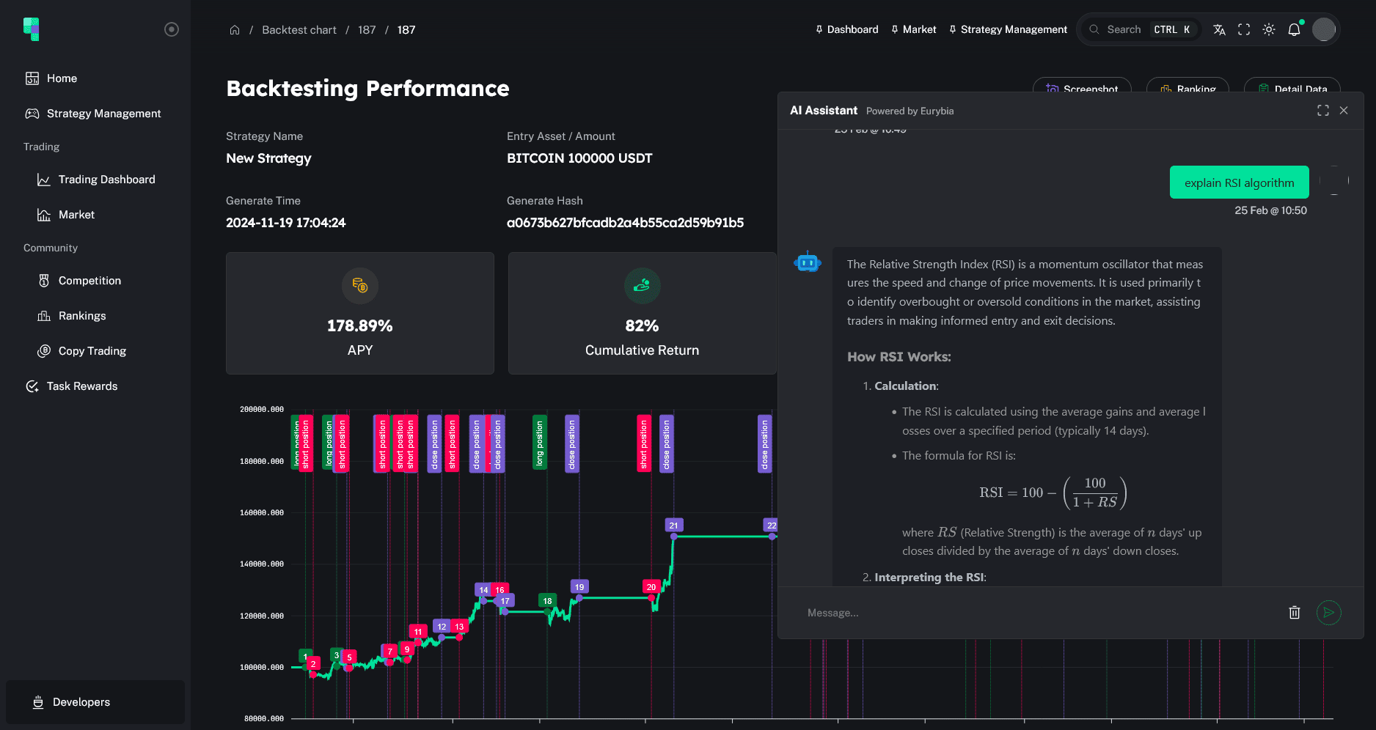Click Backtest chart breadcrumb link
The image size is (1376, 730).
pos(299,30)
